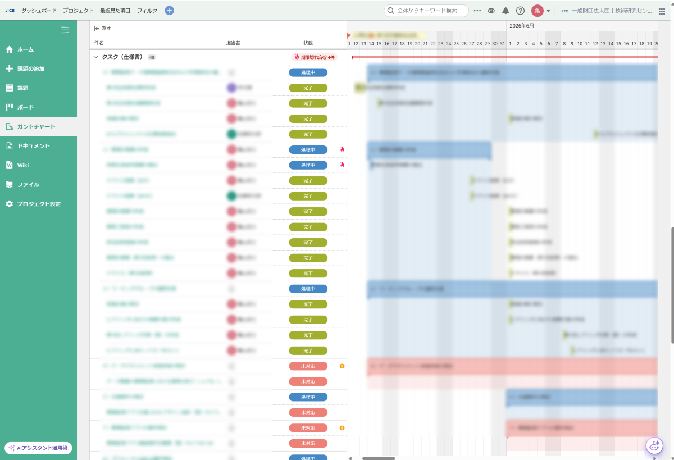Click 隠す to hide the columns
The image size is (674, 460).
[102, 28]
